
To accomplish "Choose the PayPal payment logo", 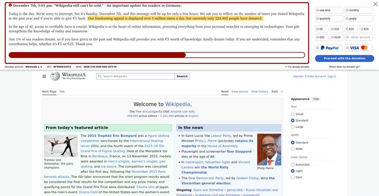I will click(x=329, y=48).
